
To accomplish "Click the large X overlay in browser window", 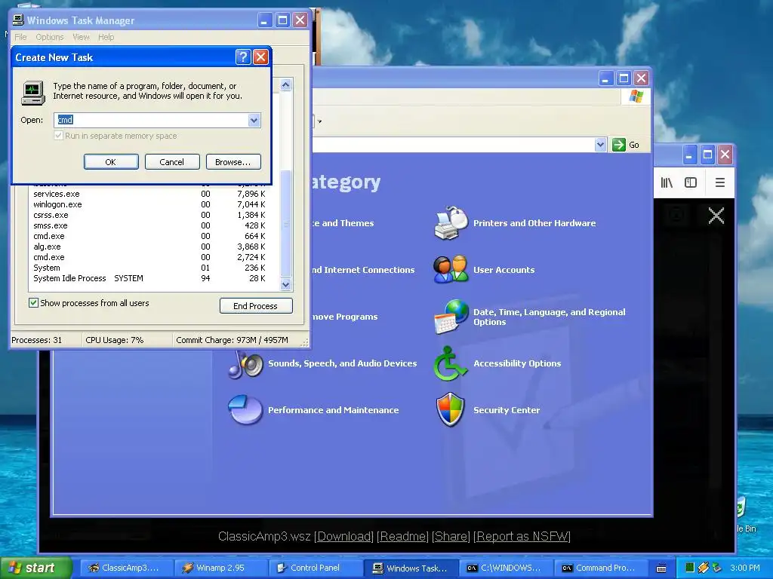I will pyautogui.click(x=716, y=215).
